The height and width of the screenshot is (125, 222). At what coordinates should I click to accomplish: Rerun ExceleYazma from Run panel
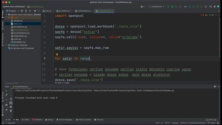pyautogui.click(x=7, y=91)
